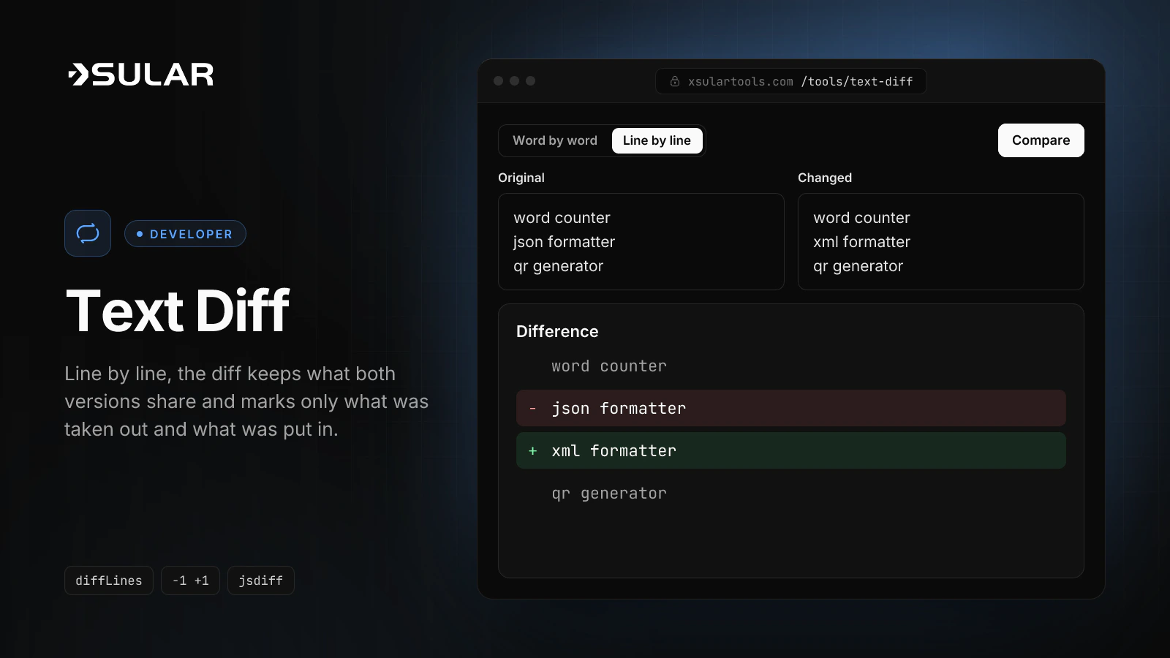Click 'qr generator' in Changed box
The height and width of the screenshot is (658, 1170).
pos(858,266)
